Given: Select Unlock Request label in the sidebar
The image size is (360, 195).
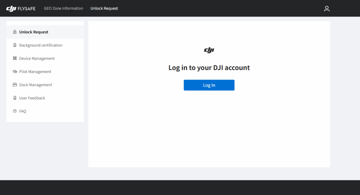Looking at the screenshot, I should [33, 32].
